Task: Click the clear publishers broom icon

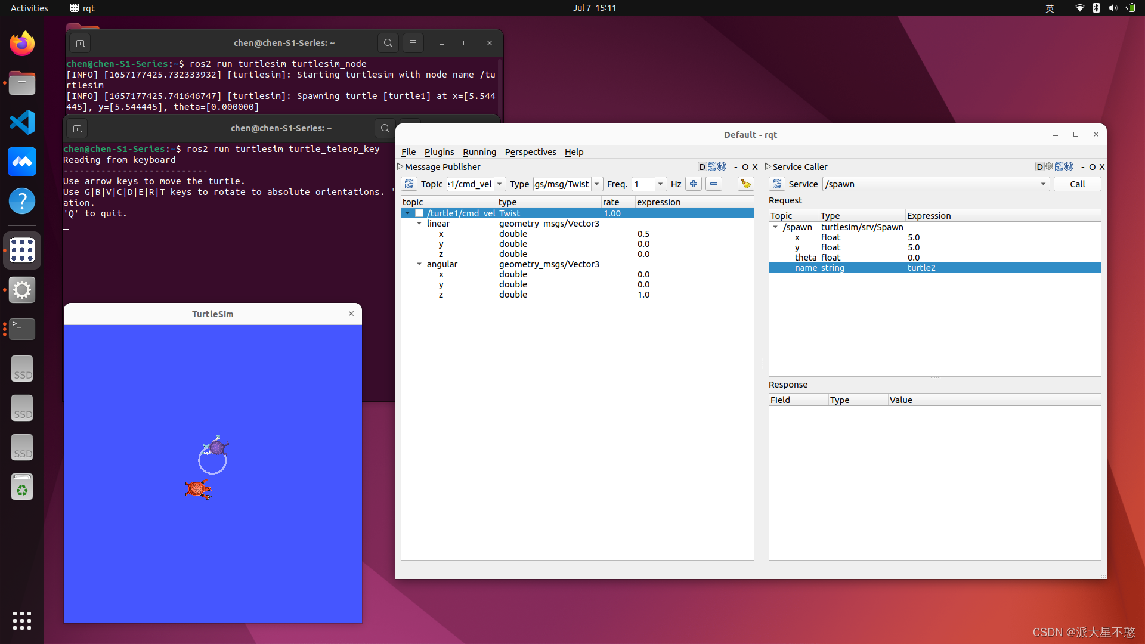Action: pyautogui.click(x=745, y=184)
